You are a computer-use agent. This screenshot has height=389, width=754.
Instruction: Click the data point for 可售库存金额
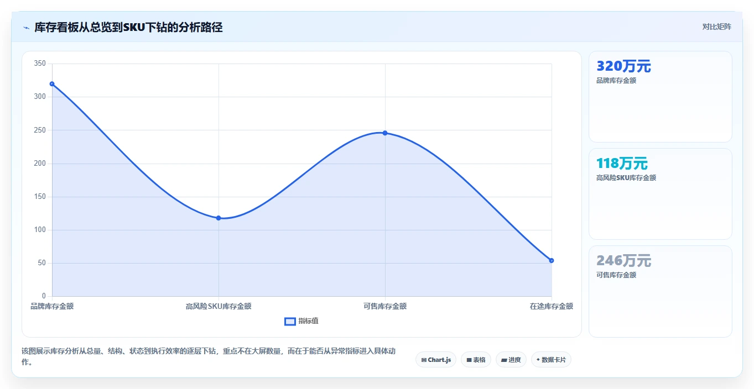coord(385,133)
